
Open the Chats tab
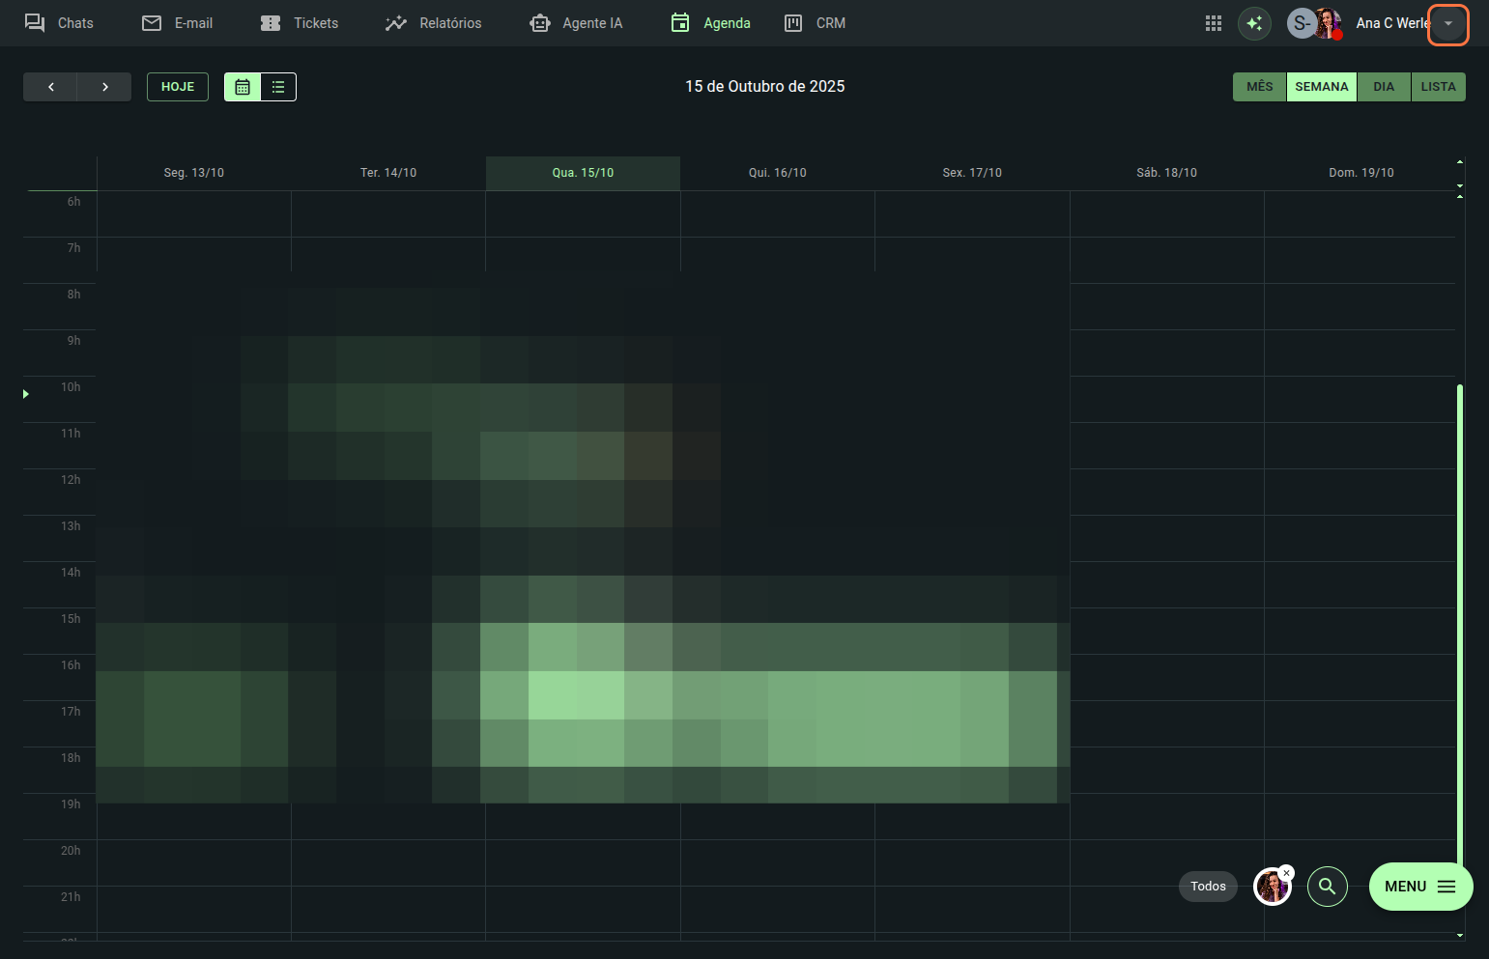59,23
